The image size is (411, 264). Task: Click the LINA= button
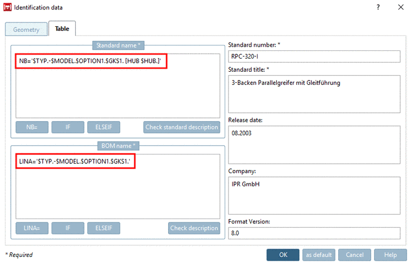tap(32, 228)
